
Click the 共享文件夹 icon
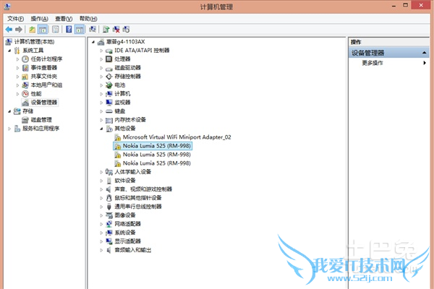point(25,77)
